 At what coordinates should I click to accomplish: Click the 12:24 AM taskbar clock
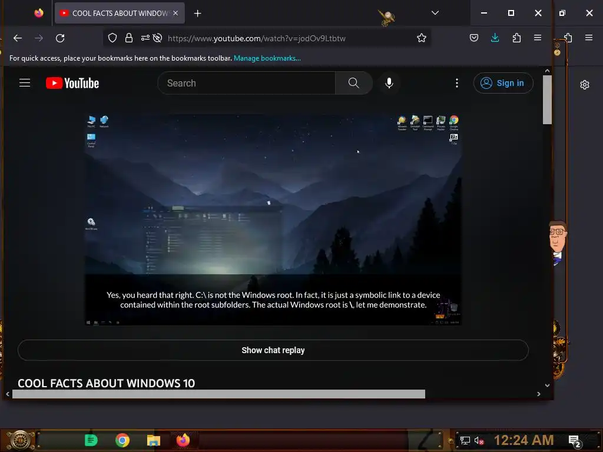pos(524,440)
